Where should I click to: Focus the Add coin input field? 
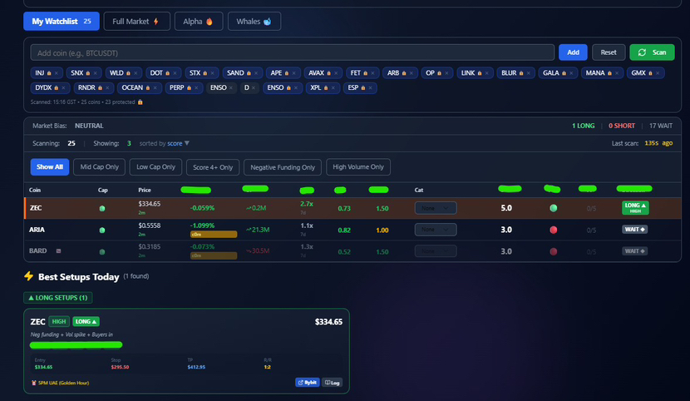point(292,52)
